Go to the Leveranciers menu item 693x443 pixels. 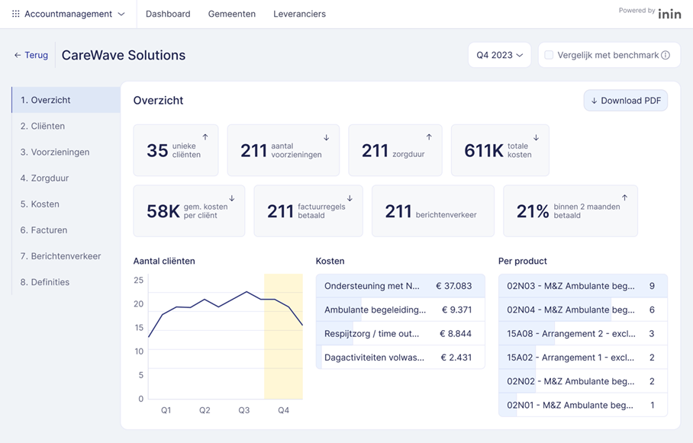coord(299,14)
